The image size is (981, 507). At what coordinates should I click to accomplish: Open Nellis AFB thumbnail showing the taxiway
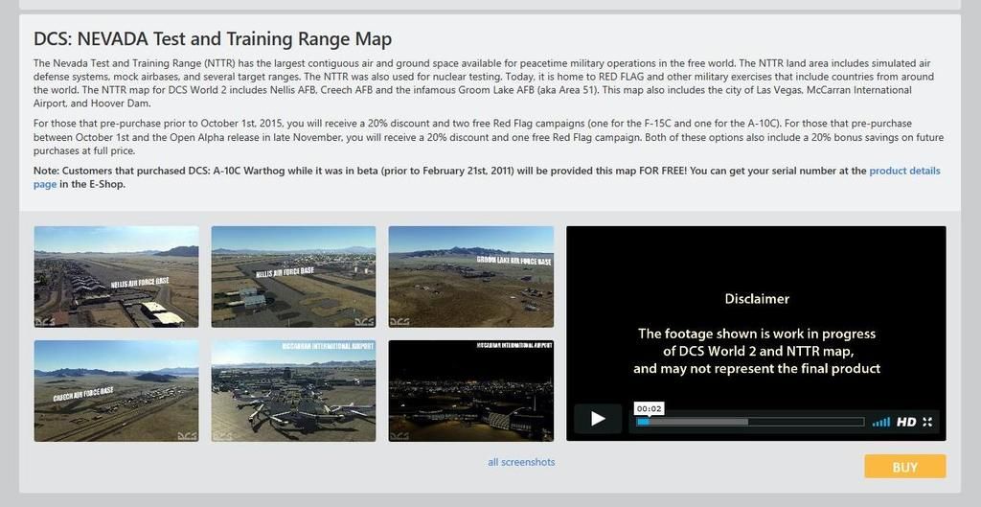293,276
